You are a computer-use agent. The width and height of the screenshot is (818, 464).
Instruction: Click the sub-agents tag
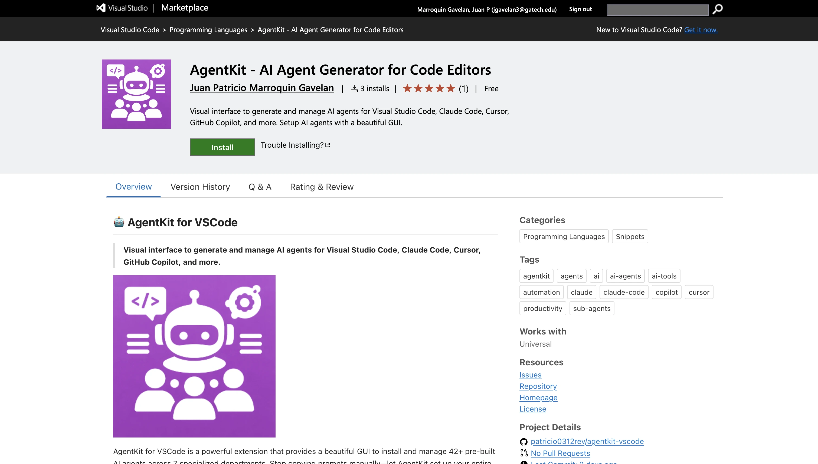pos(592,309)
